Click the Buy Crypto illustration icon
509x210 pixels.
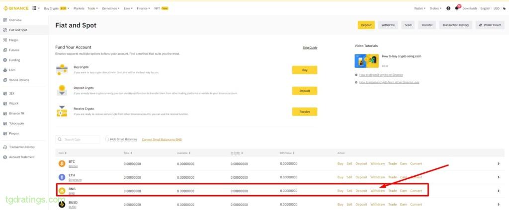coord(62,69)
